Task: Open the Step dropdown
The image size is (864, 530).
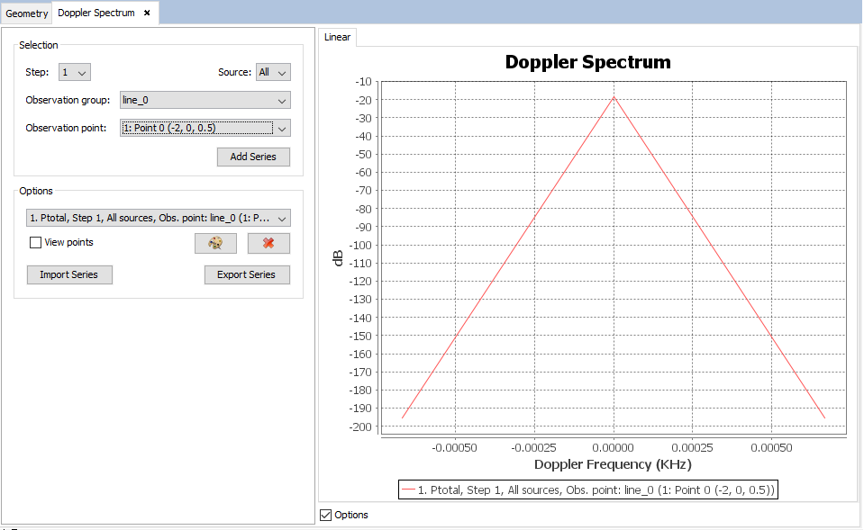Action: tap(75, 72)
